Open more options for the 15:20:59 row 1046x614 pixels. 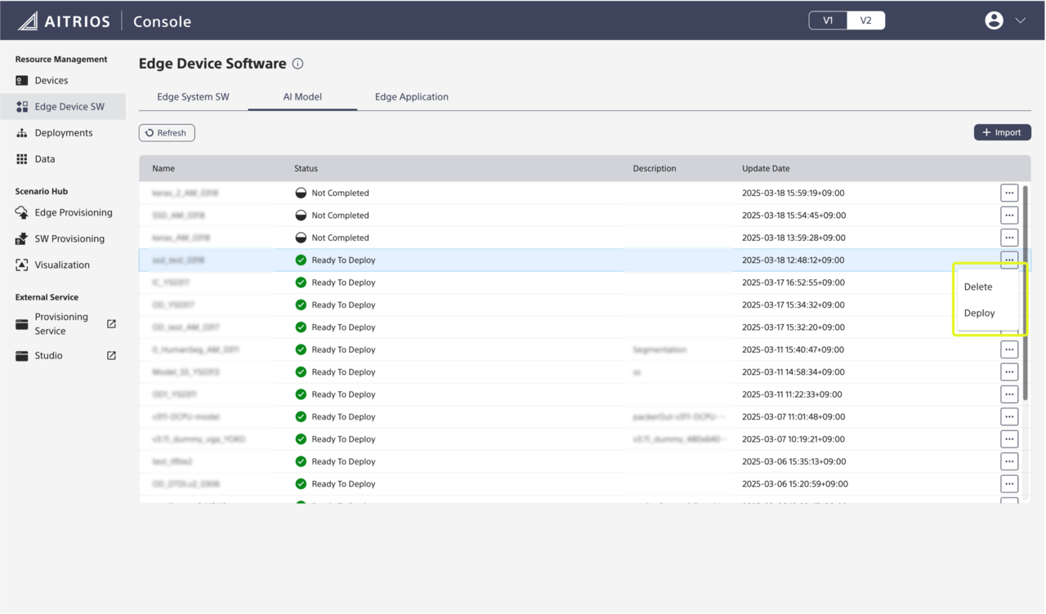(x=1009, y=483)
